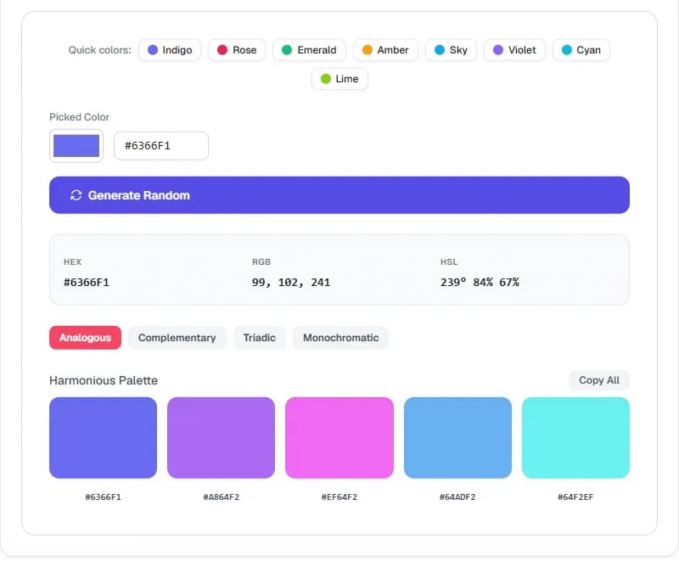Switch to the Complementary harmony tab
Screen dimensions: 679x567
pyautogui.click(x=177, y=338)
